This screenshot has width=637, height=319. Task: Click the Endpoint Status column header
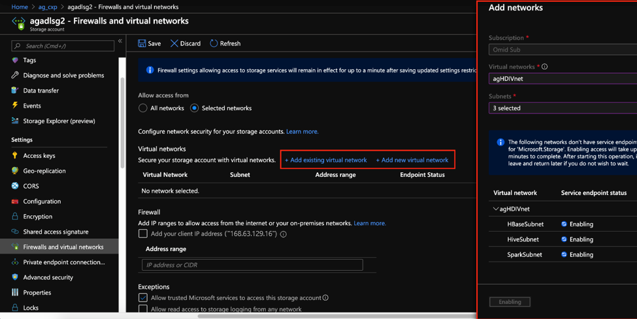coord(422,175)
